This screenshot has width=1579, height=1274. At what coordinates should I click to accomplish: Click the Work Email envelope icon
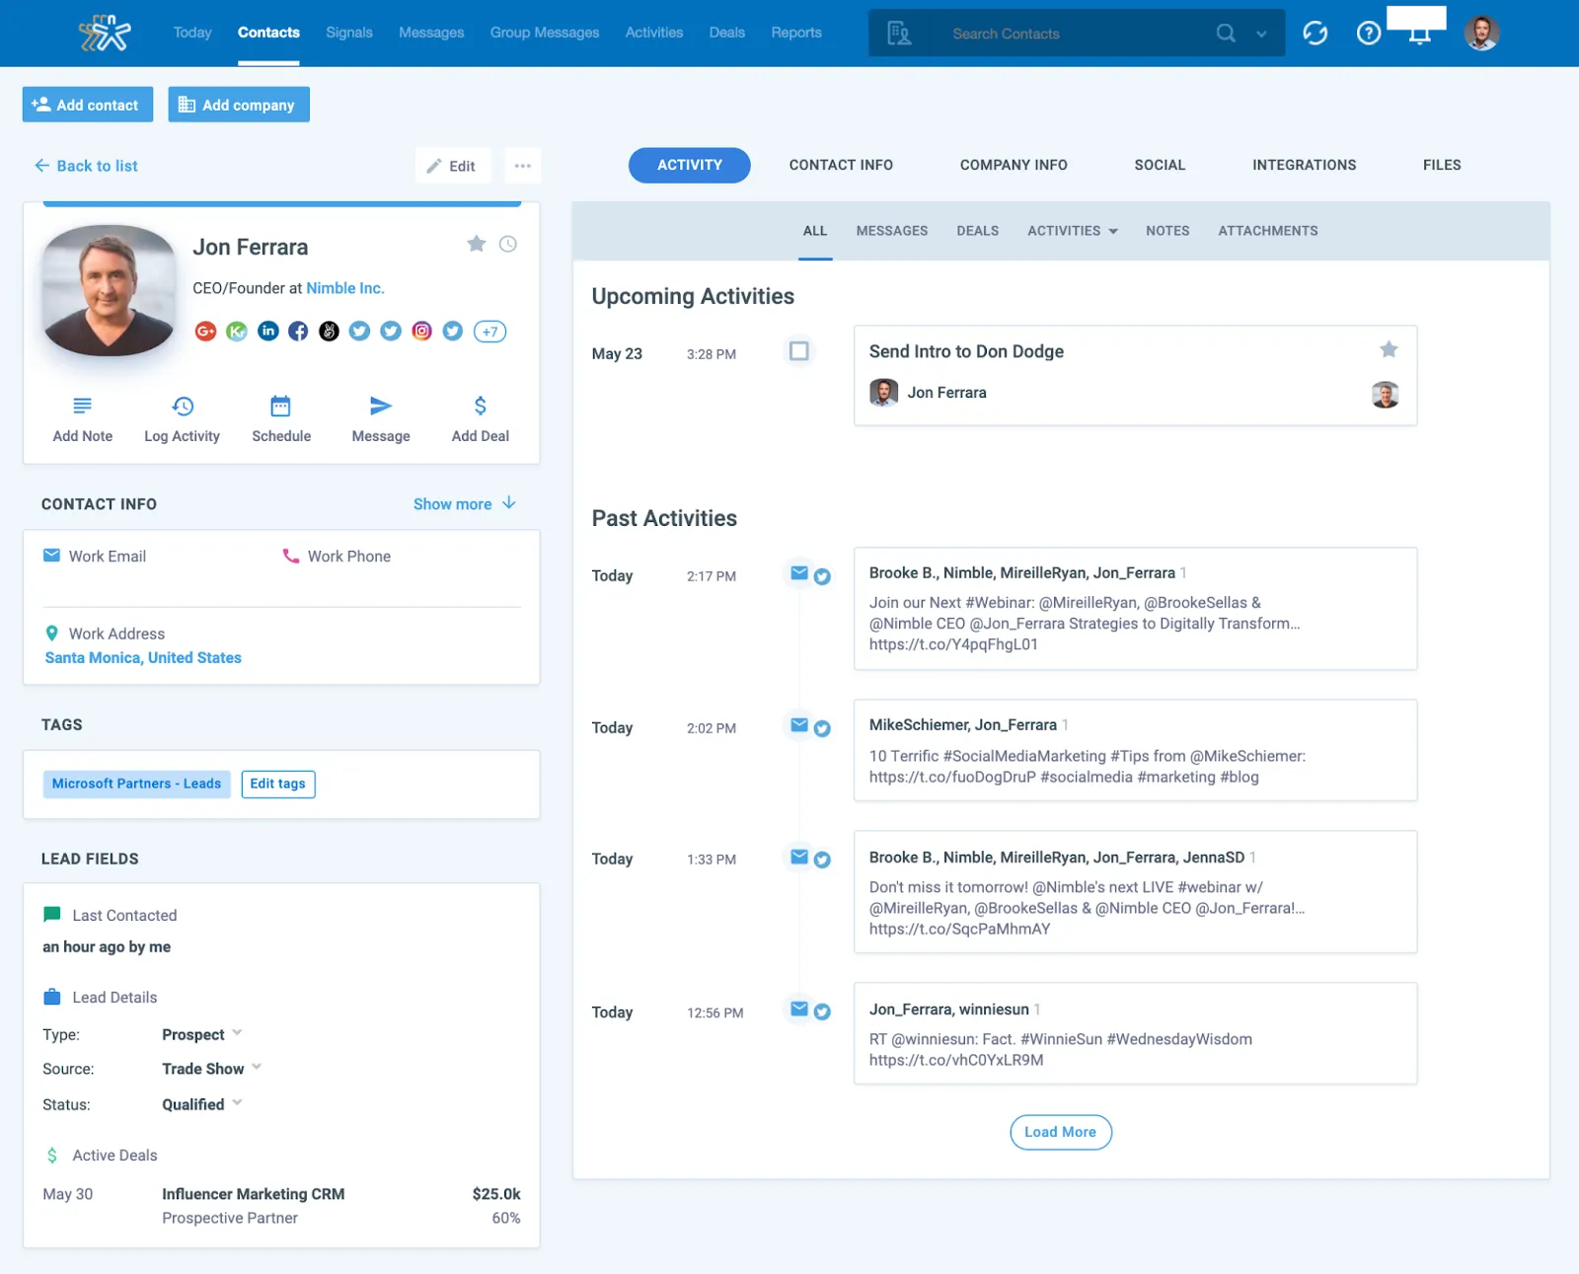tap(52, 556)
